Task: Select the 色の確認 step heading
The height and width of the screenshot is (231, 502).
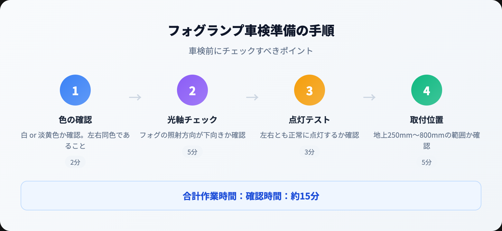Action: click(x=75, y=120)
